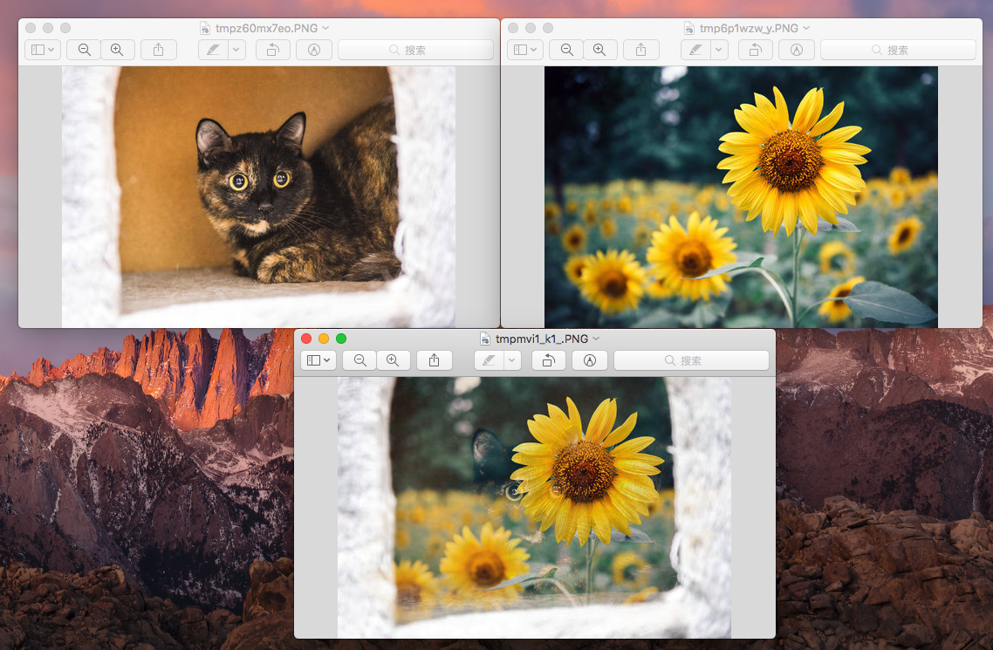Click the tmpz60mx7eo.PNG window title text
The image size is (993, 650).
[x=266, y=28]
